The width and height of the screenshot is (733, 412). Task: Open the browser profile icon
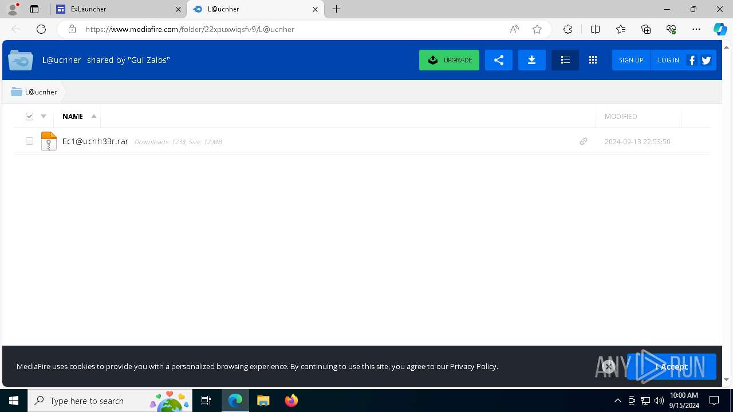tap(13, 9)
